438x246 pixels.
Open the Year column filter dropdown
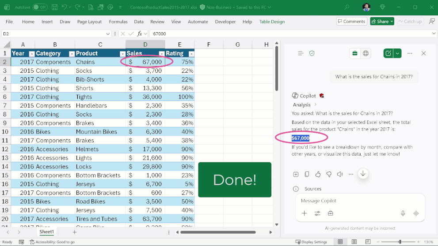coord(31,54)
